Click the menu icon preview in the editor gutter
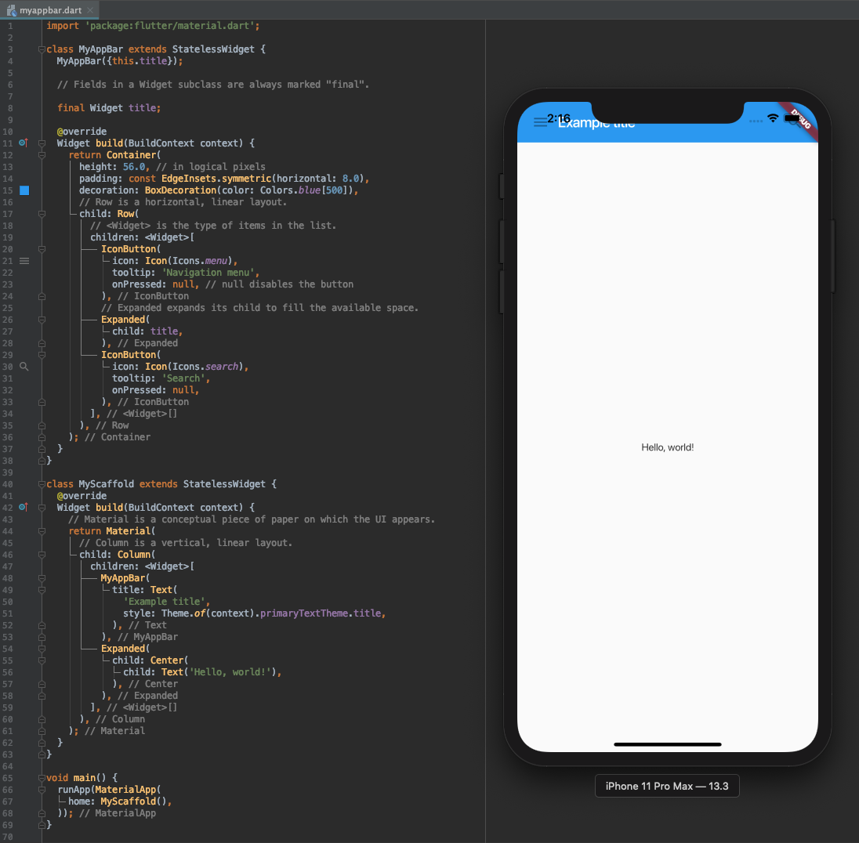 24,261
